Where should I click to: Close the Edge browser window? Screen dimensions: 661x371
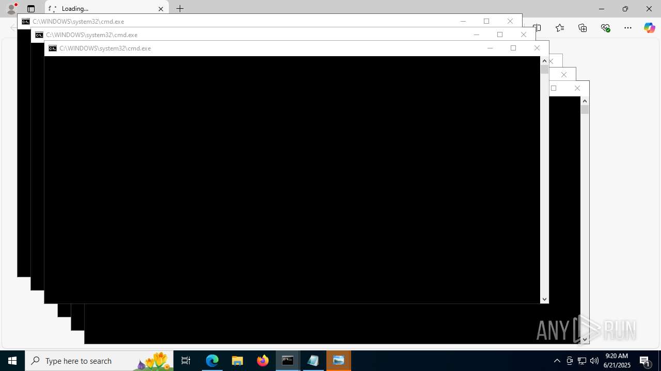point(649,9)
